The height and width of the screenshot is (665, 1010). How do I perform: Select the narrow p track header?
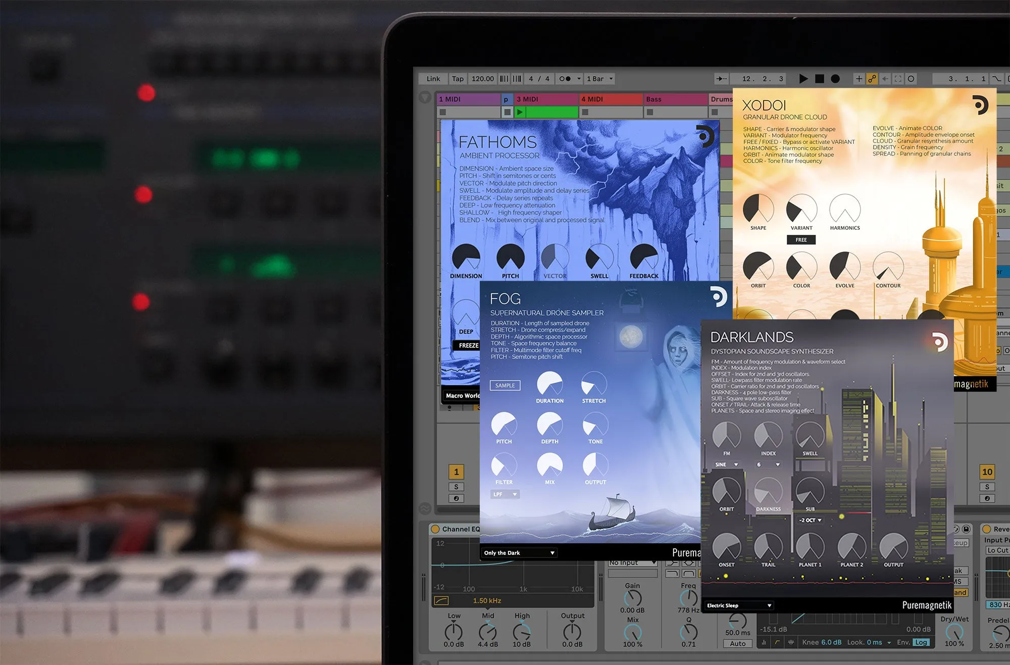point(507,99)
